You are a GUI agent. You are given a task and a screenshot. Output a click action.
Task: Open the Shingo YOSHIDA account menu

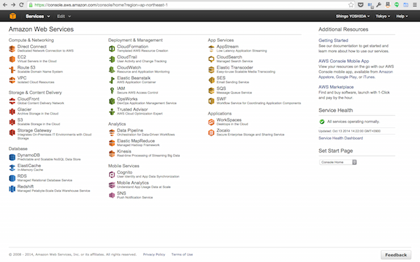coord(353,16)
